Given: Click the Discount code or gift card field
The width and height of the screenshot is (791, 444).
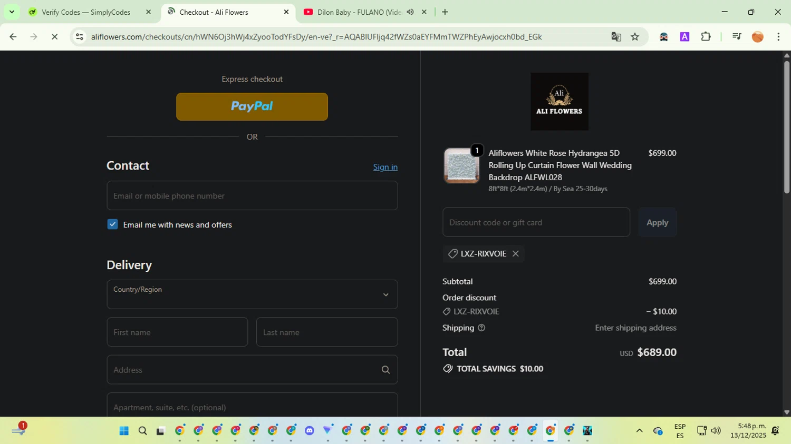Looking at the screenshot, I should pos(536,222).
